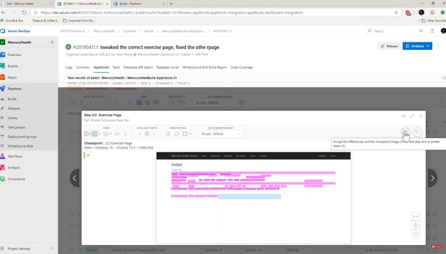Open a new browser tab
Image resolution: width=446 pixels, height=254 pixels.
pos(171,4)
